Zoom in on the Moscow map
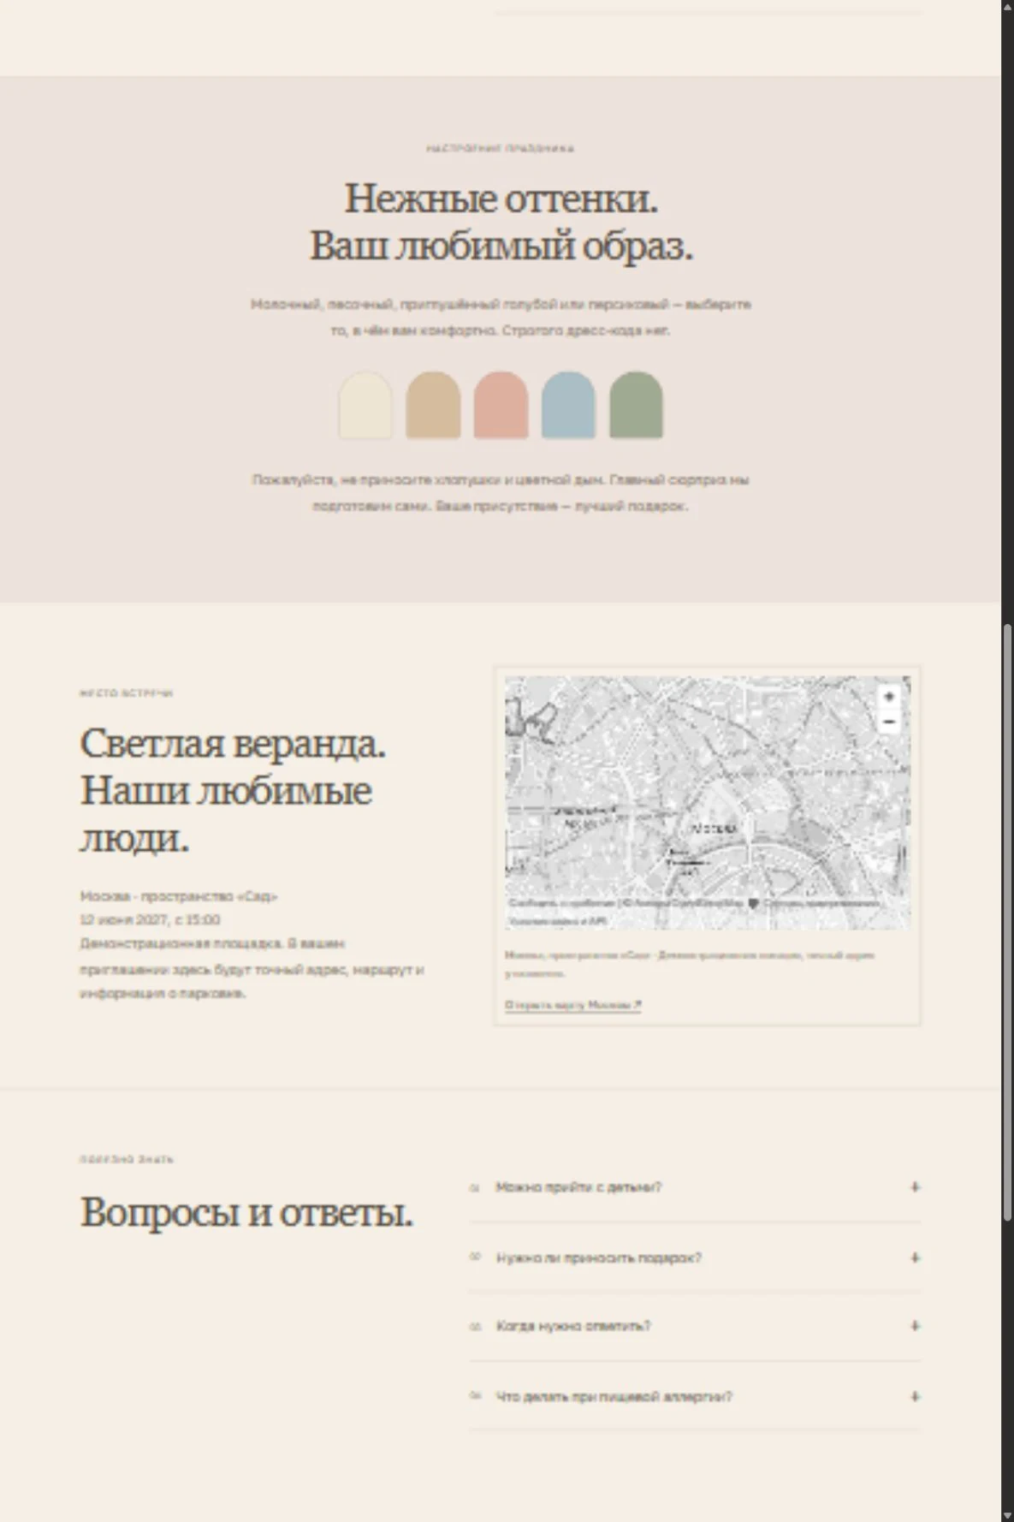1014x1522 pixels. point(889,697)
